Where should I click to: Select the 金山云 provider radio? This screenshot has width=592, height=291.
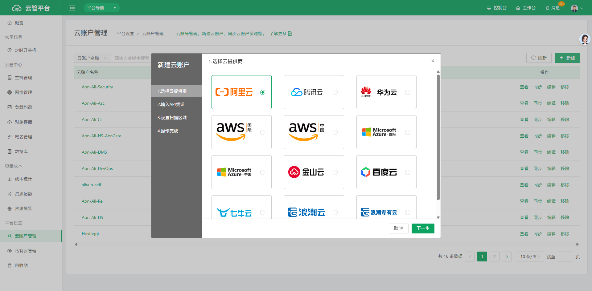tap(335, 172)
